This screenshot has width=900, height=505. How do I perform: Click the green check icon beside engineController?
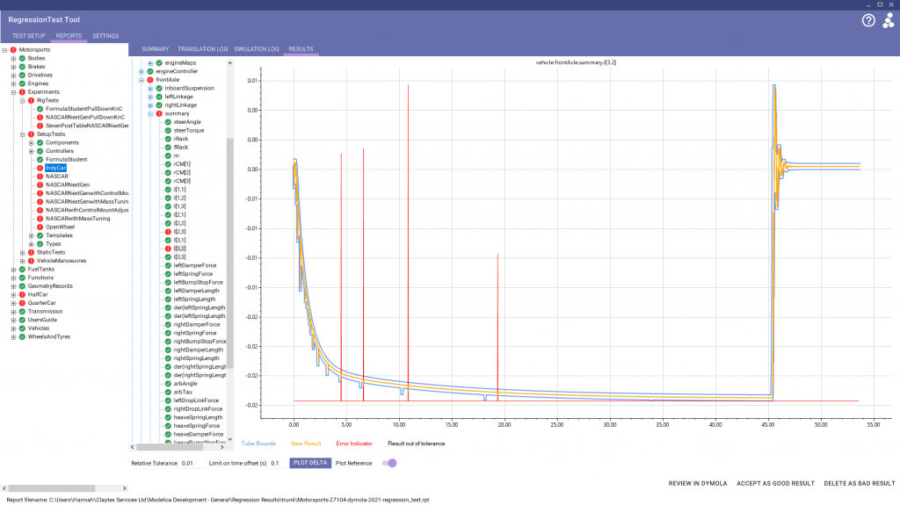click(150, 72)
